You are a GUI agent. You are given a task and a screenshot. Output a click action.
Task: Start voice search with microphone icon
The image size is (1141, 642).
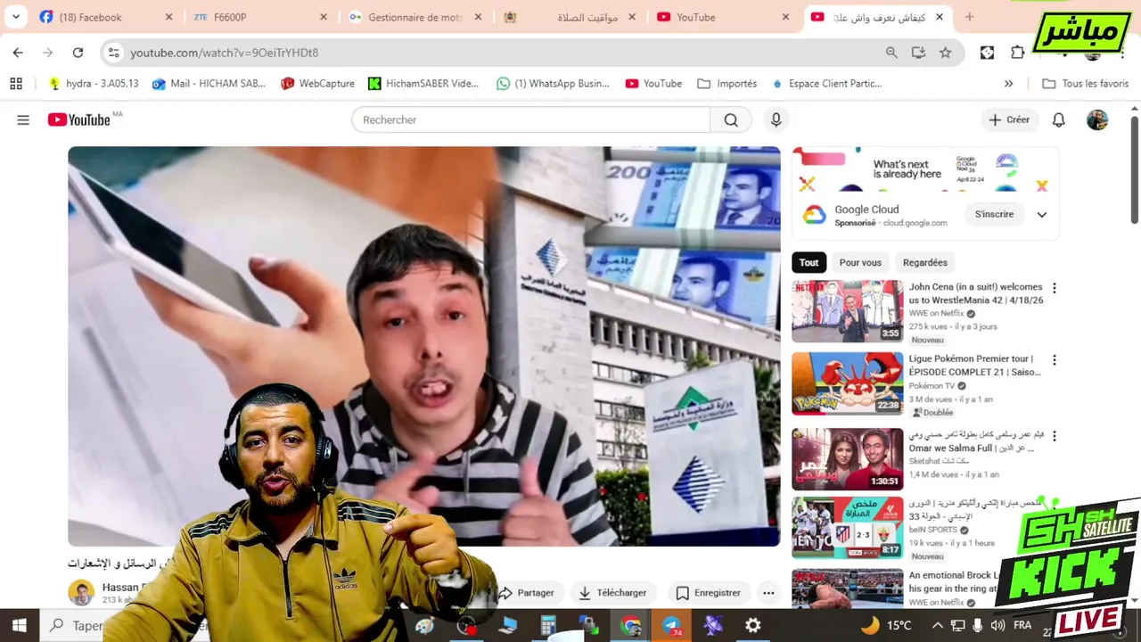pyautogui.click(x=776, y=119)
